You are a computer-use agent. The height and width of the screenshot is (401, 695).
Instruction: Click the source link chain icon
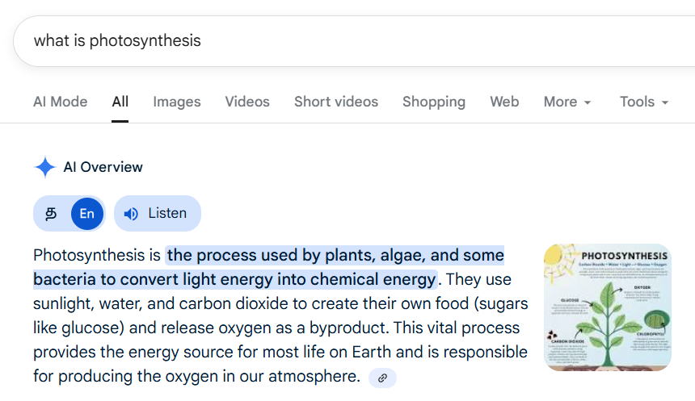coord(382,378)
